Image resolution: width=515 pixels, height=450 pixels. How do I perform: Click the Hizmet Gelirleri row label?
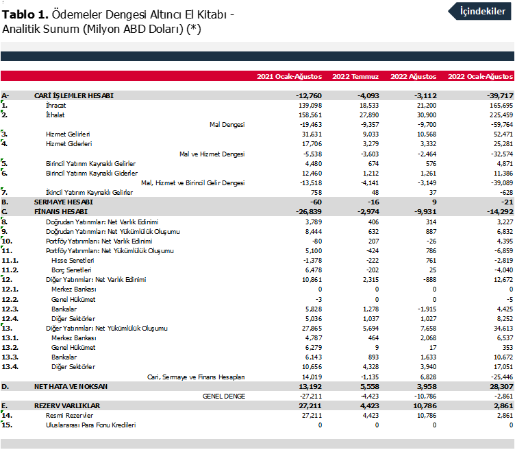pos(68,134)
